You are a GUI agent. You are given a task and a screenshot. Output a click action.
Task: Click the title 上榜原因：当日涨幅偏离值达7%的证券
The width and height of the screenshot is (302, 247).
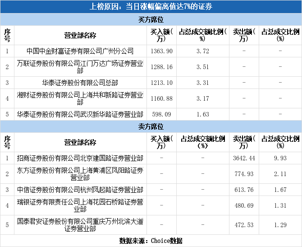pyautogui.click(x=151, y=7)
